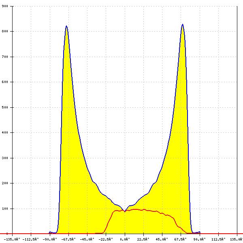
Task: Click the 45.0 x-axis label
Action: tap(162, 239)
